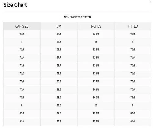Click the INCHES column header

[96, 26]
